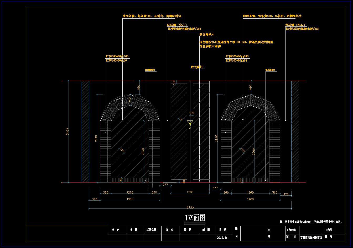Click the vertical "图名" label

236,233
